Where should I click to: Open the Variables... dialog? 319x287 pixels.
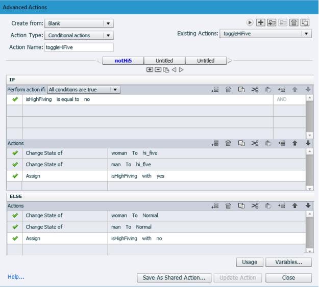(288, 262)
